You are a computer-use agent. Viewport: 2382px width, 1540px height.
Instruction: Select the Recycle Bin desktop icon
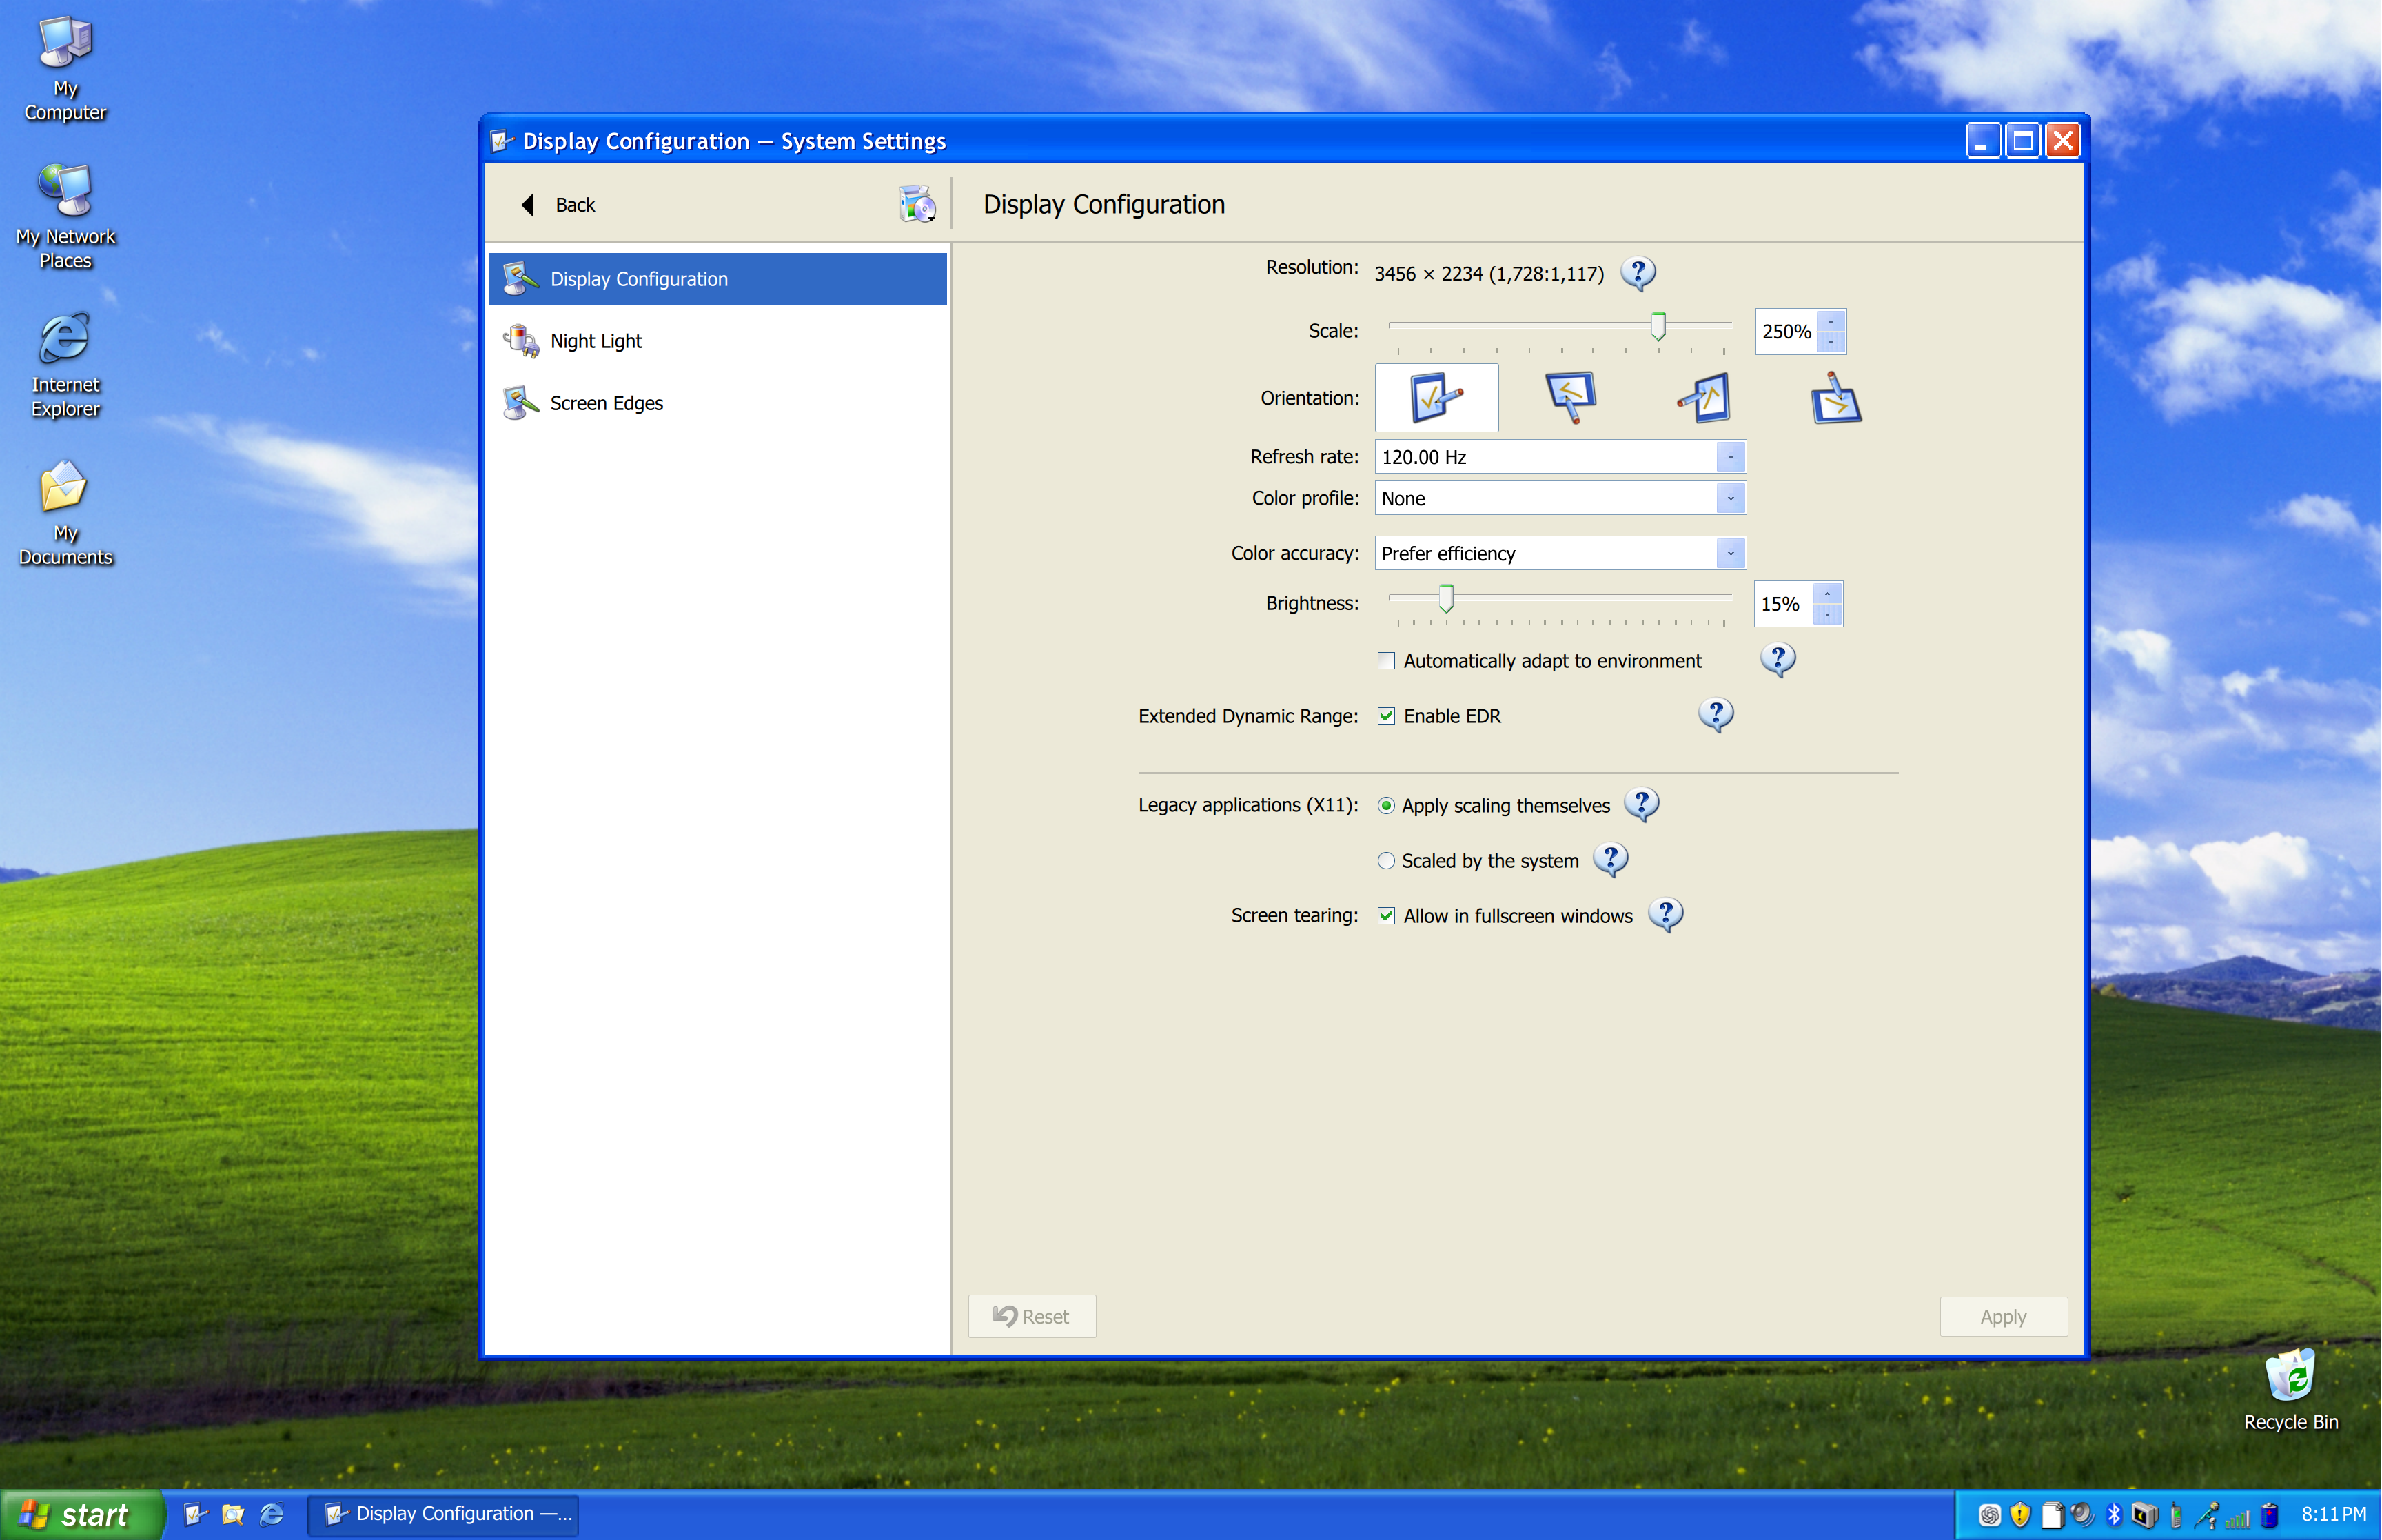coord(2291,1390)
